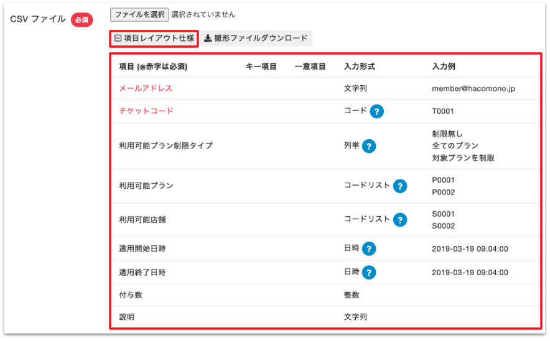Show help for 適用開始日時 日時 format
The image size is (550, 341).
(x=369, y=249)
